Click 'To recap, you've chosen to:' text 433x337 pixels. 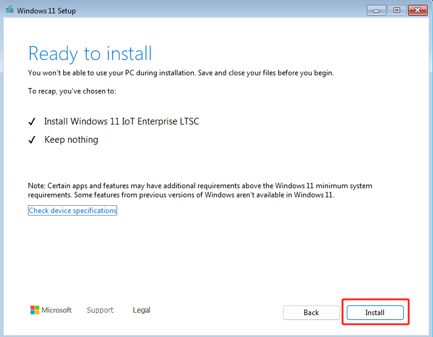[x=72, y=91]
